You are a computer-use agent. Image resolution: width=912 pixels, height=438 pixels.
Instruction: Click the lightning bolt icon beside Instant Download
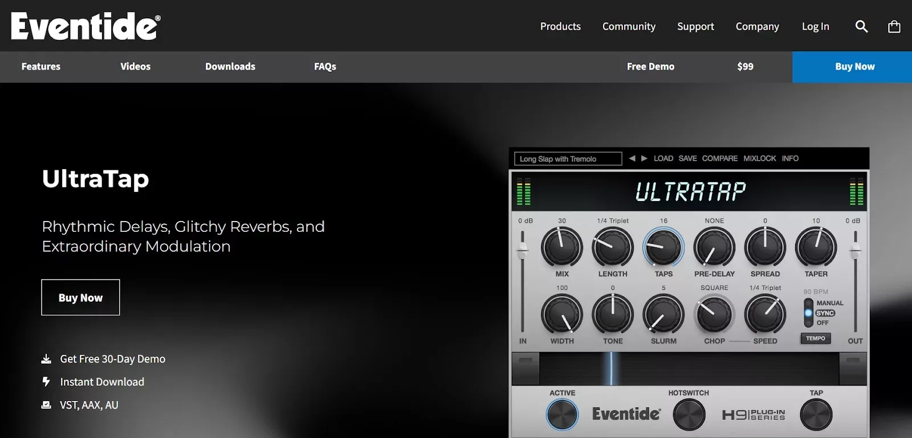tap(46, 382)
